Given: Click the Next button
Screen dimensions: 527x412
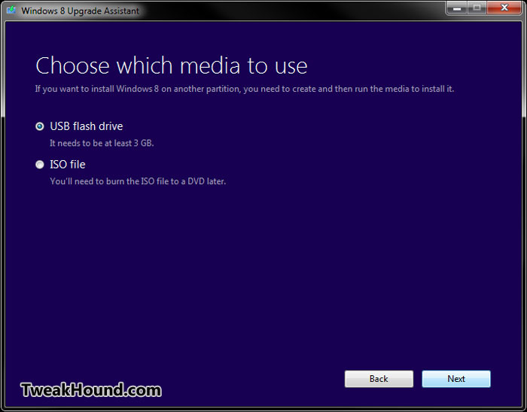Looking at the screenshot, I should 456,379.
